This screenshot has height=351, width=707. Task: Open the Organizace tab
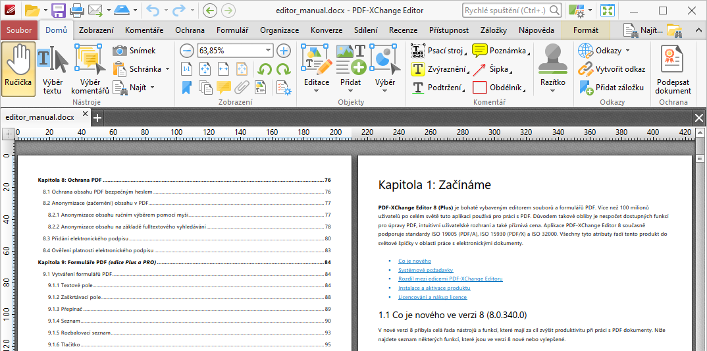(x=280, y=31)
